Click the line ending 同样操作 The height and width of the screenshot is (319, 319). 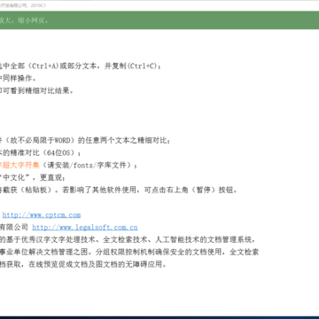coord(19,79)
